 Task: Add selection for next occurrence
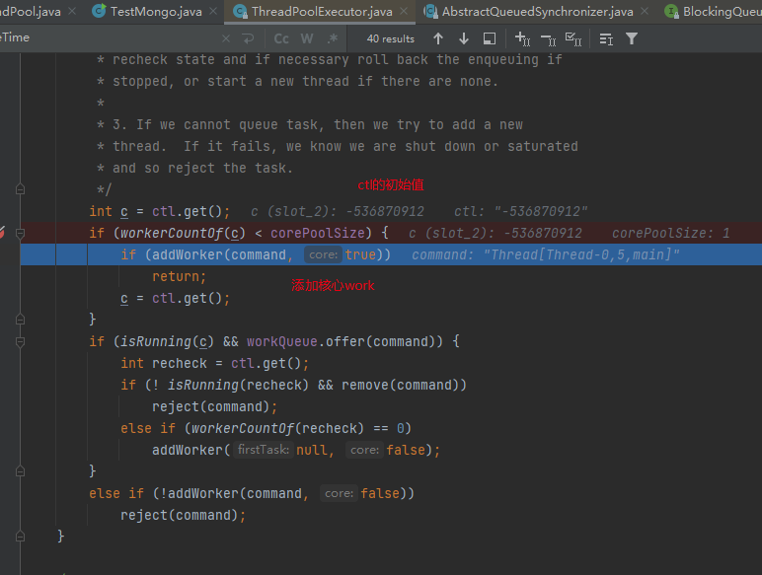tap(522, 38)
